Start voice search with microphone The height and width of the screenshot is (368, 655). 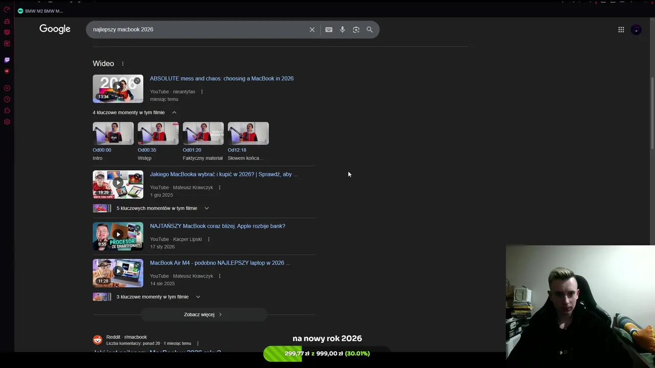tap(342, 30)
